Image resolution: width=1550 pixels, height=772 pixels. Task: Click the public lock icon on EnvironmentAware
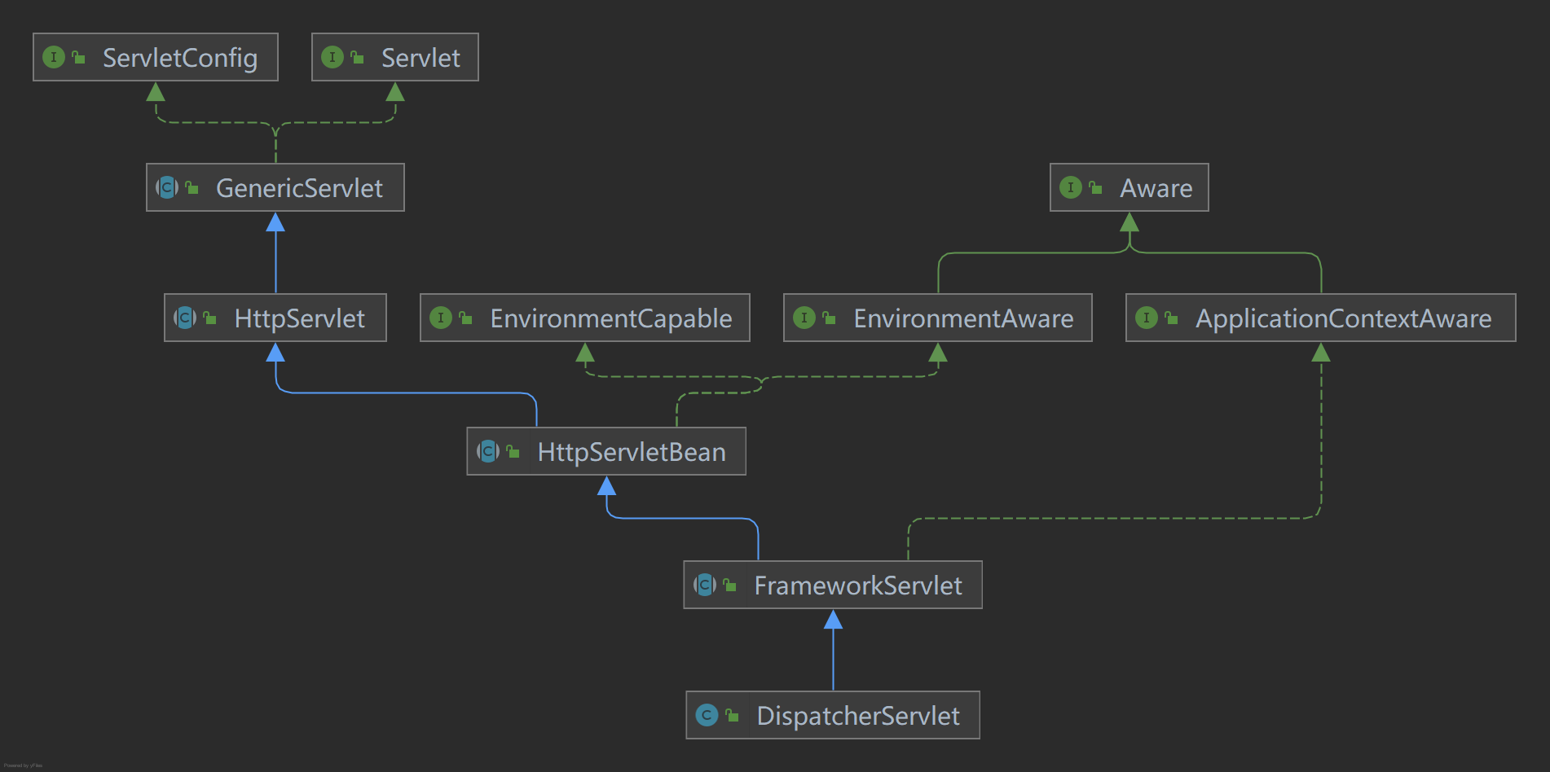pyautogui.click(x=829, y=318)
